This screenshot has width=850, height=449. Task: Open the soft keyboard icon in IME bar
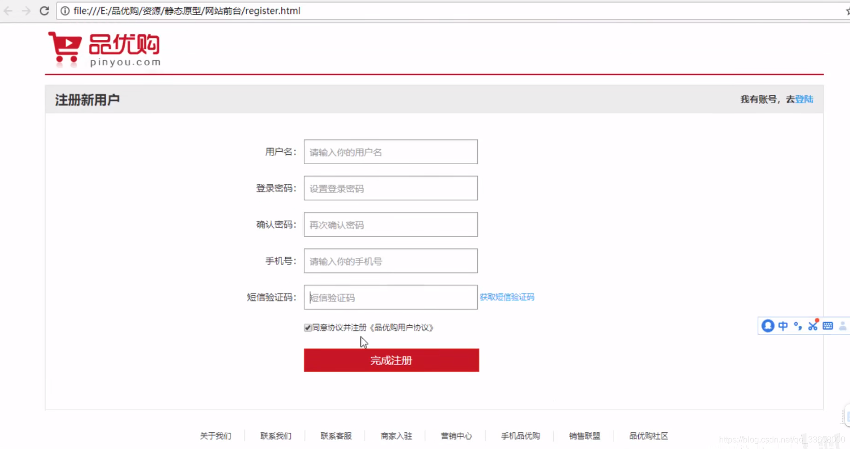coord(828,326)
